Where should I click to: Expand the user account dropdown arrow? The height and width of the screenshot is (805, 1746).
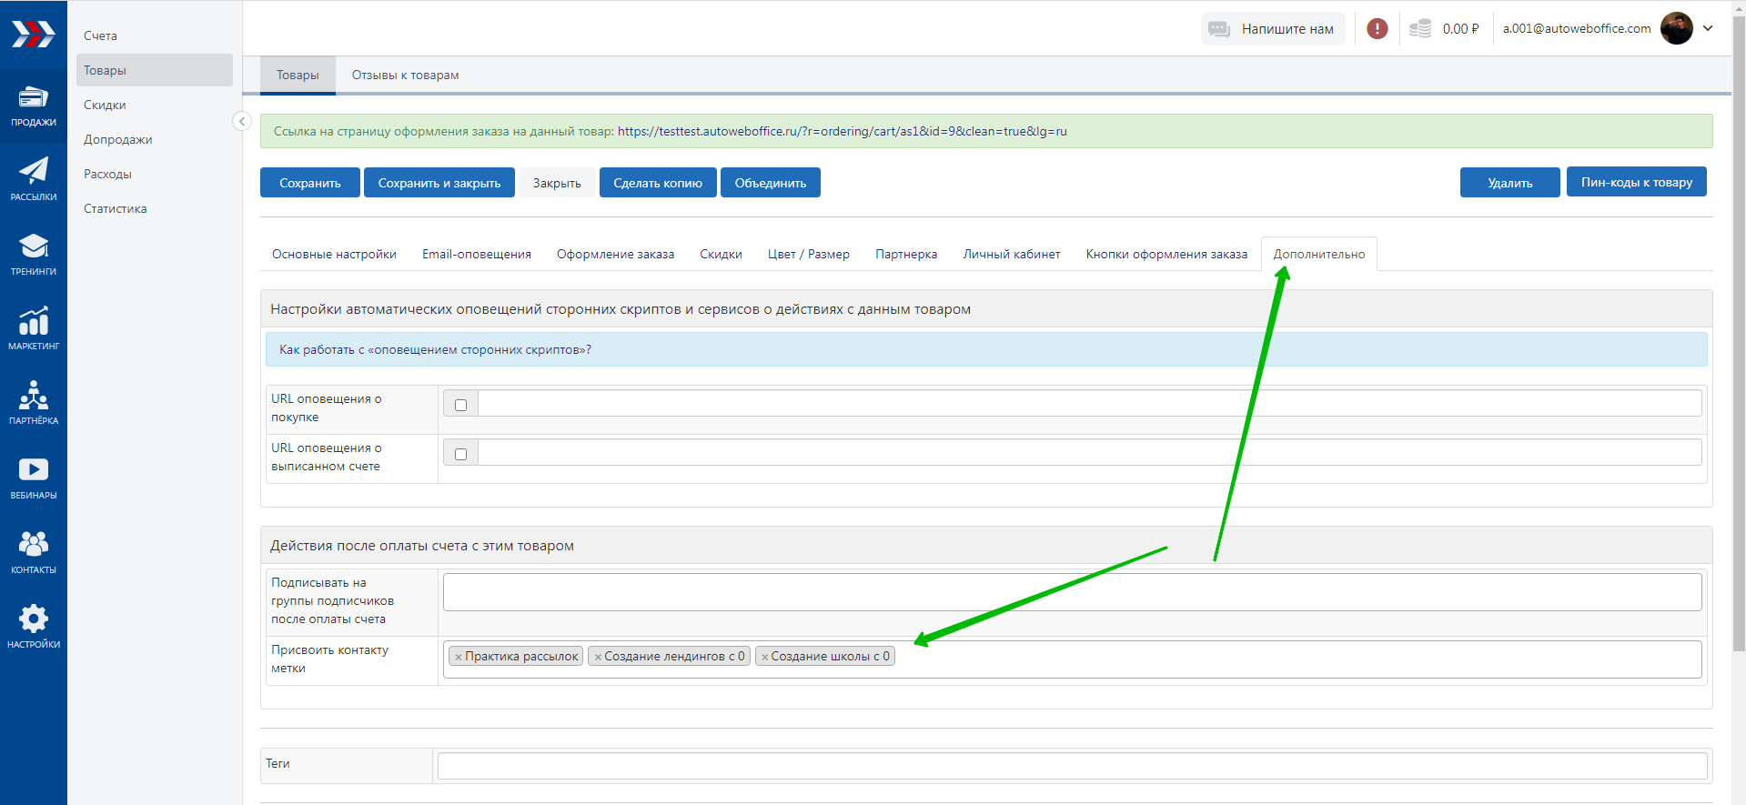[x=1708, y=28]
